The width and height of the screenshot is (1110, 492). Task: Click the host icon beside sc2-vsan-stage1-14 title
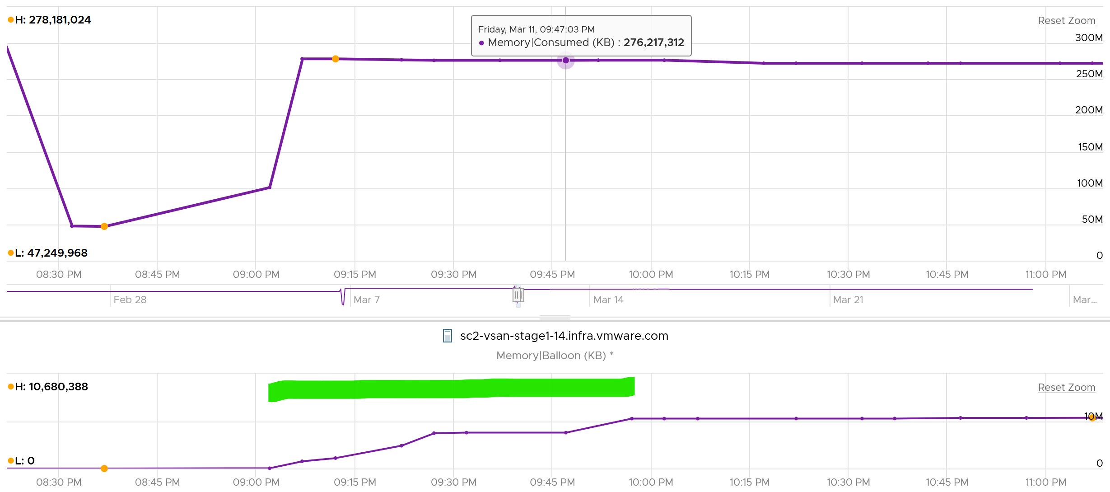tap(447, 336)
